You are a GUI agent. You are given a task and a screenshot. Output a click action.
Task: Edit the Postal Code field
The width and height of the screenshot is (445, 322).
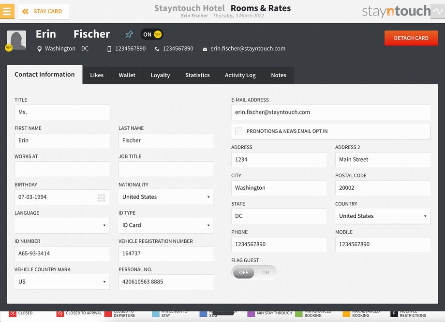383,188
